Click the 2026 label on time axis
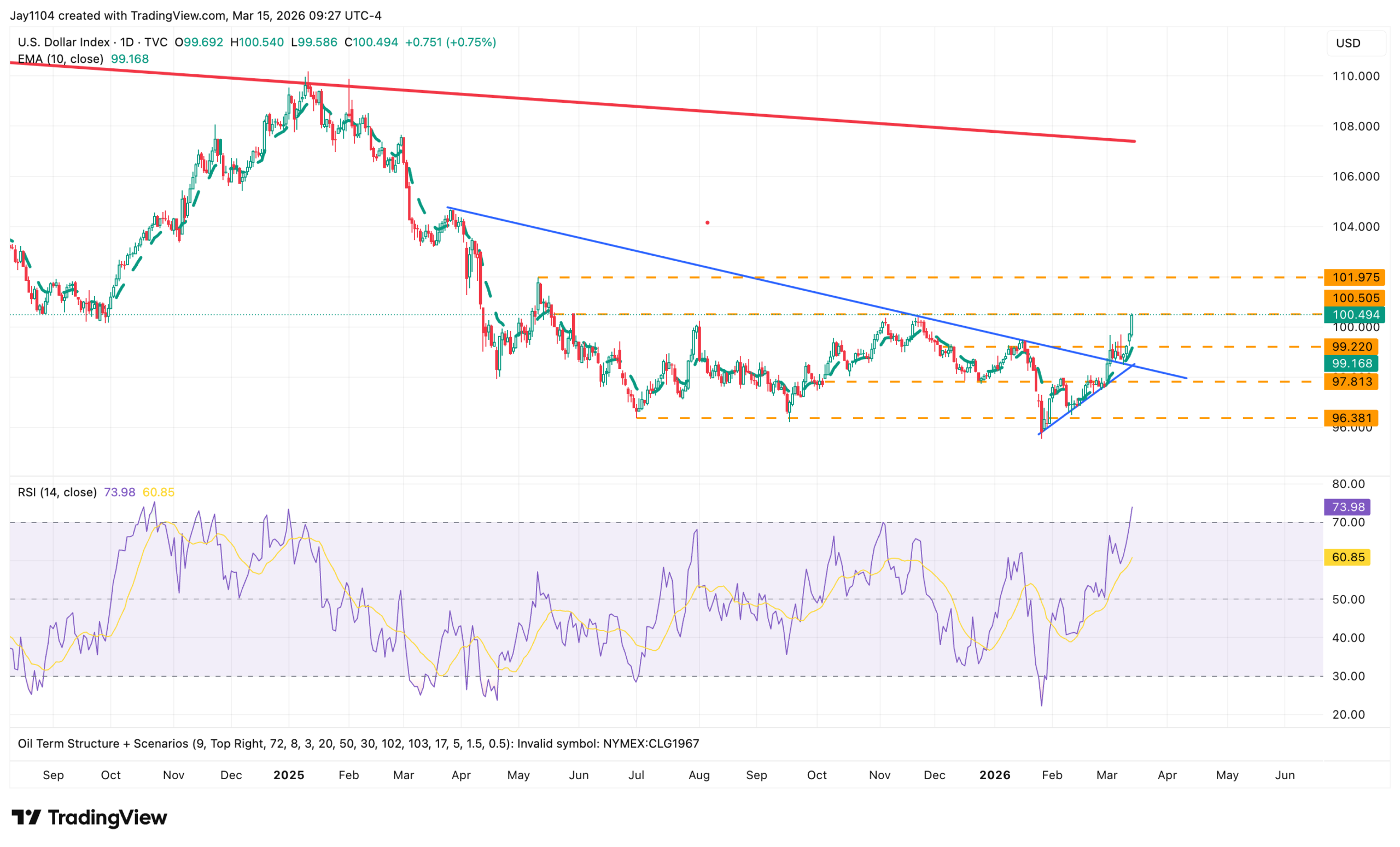 tap(994, 775)
